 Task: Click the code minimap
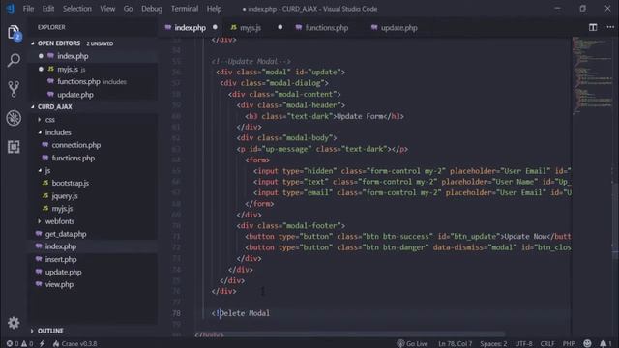click(x=592, y=75)
